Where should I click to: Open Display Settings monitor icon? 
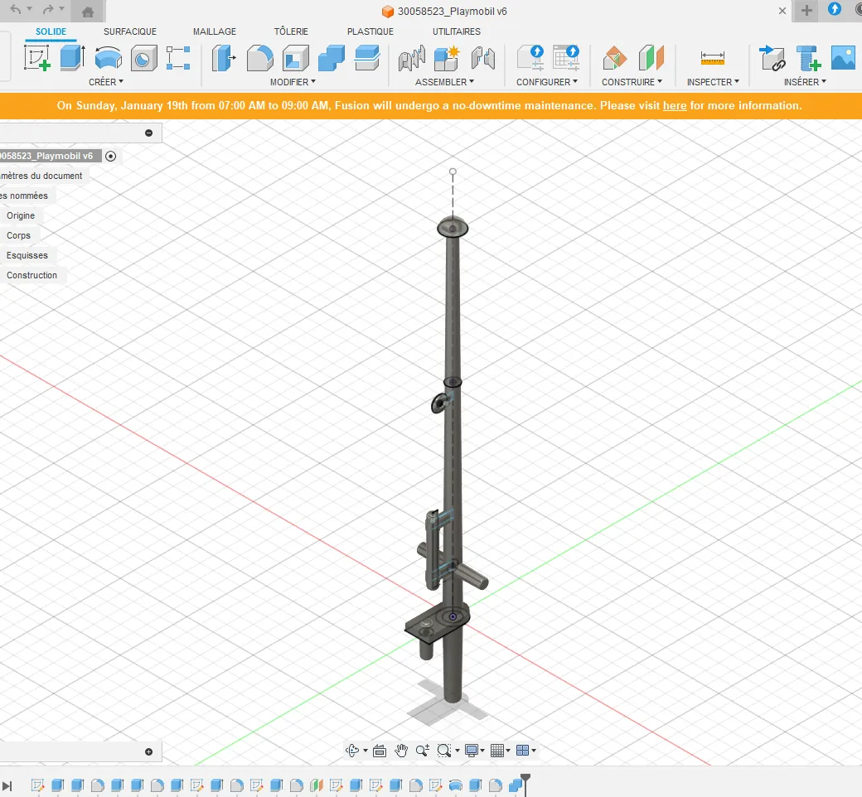(x=472, y=751)
